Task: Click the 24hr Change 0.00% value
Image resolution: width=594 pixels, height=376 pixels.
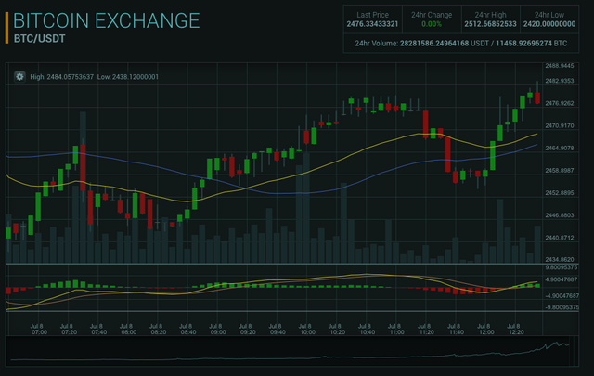Action: pyautogui.click(x=432, y=24)
